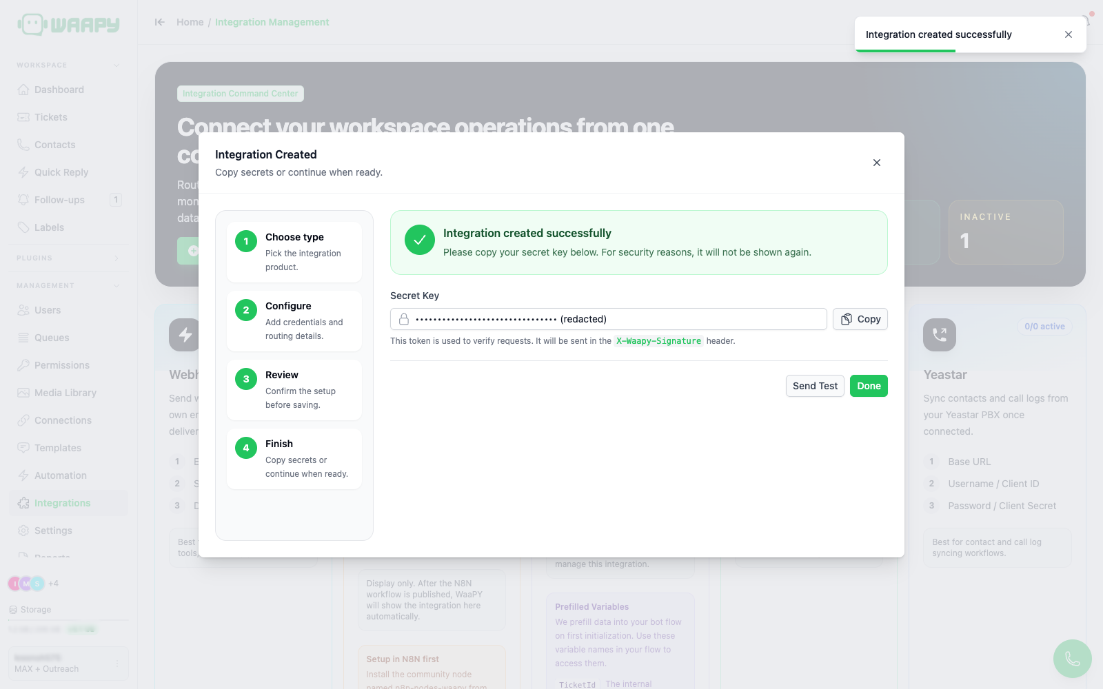
Task: Click the Users icon in sidebar
Action: click(23, 310)
